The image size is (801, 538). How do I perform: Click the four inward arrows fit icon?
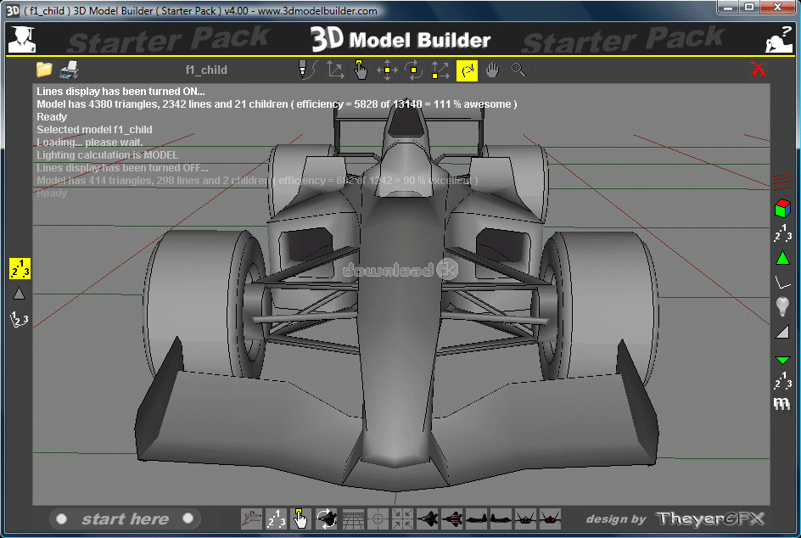click(402, 519)
